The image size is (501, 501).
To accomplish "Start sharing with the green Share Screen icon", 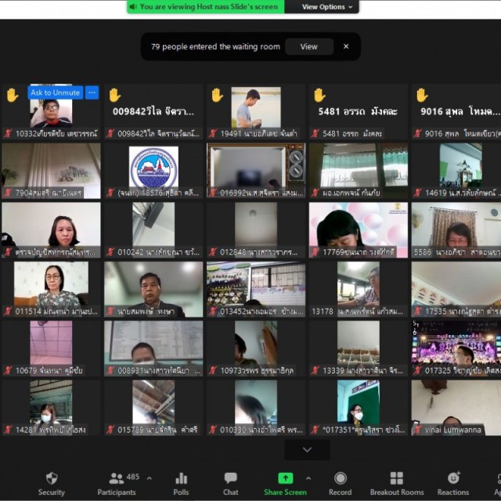I will [x=285, y=478].
